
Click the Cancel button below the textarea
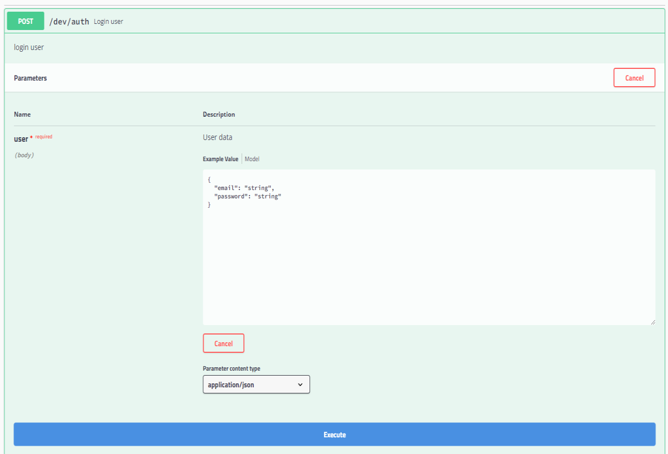pyautogui.click(x=223, y=343)
